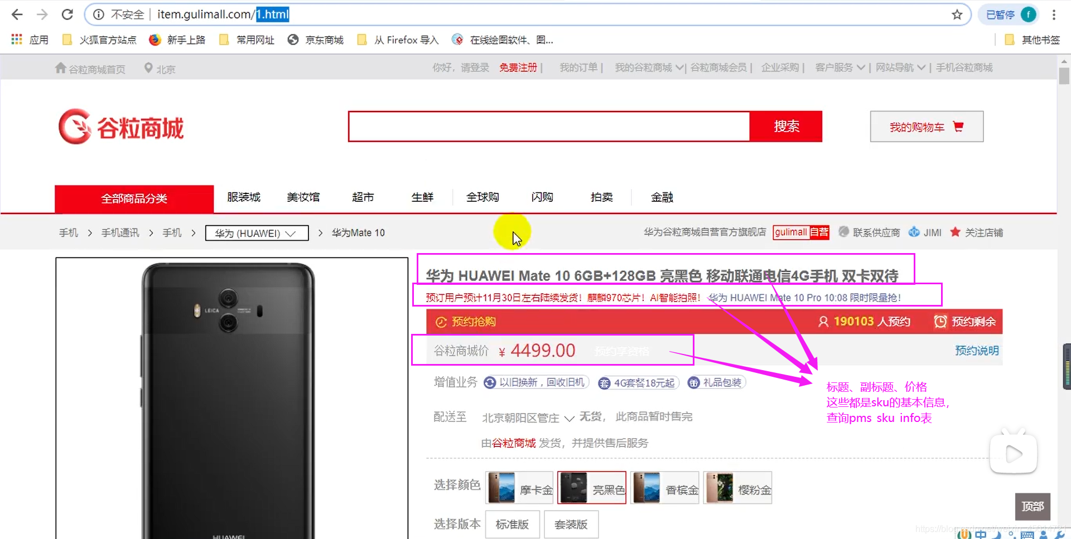Open the 手机谷粒商城 link
The image size is (1071, 539).
coord(964,67)
